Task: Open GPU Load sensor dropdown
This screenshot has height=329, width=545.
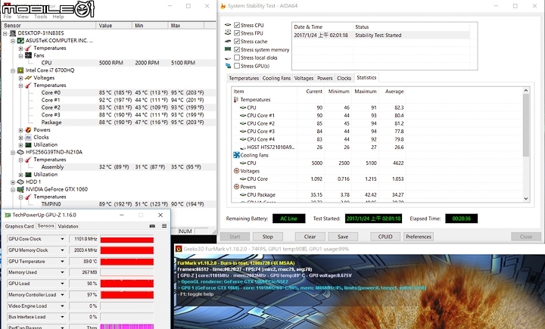Action: coord(63,284)
